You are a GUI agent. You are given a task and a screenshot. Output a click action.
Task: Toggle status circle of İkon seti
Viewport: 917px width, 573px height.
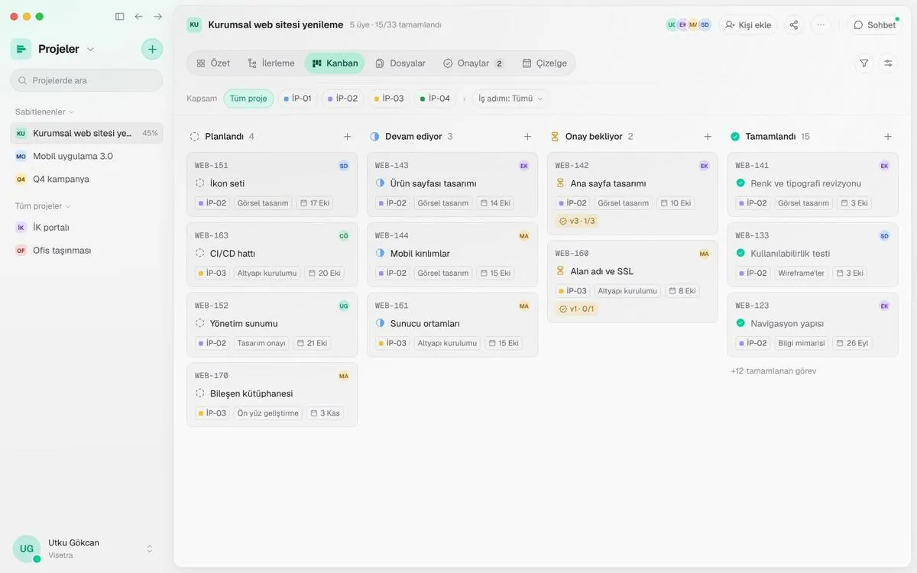point(200,183)
